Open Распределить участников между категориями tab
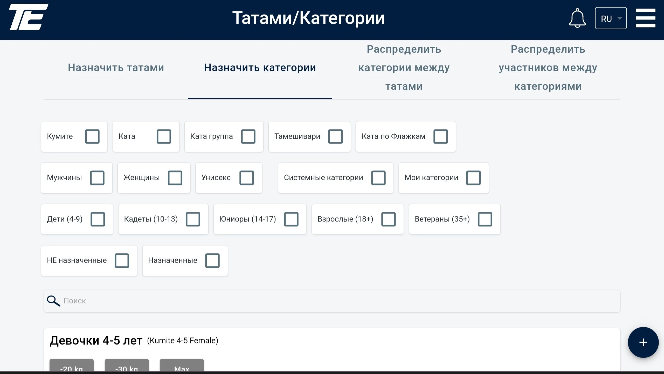The width and height of the screenshot is (664, 374). point(548,68)
